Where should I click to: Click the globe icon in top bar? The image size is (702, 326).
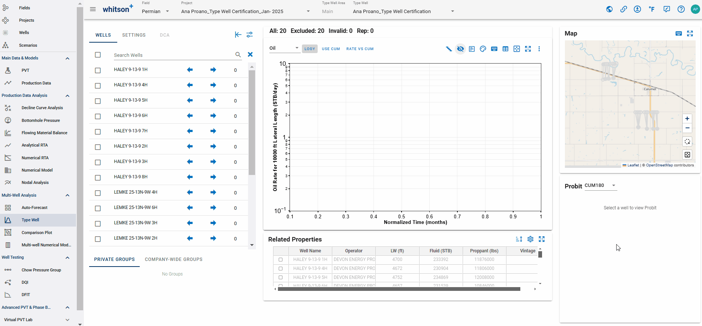coord(609,9)
